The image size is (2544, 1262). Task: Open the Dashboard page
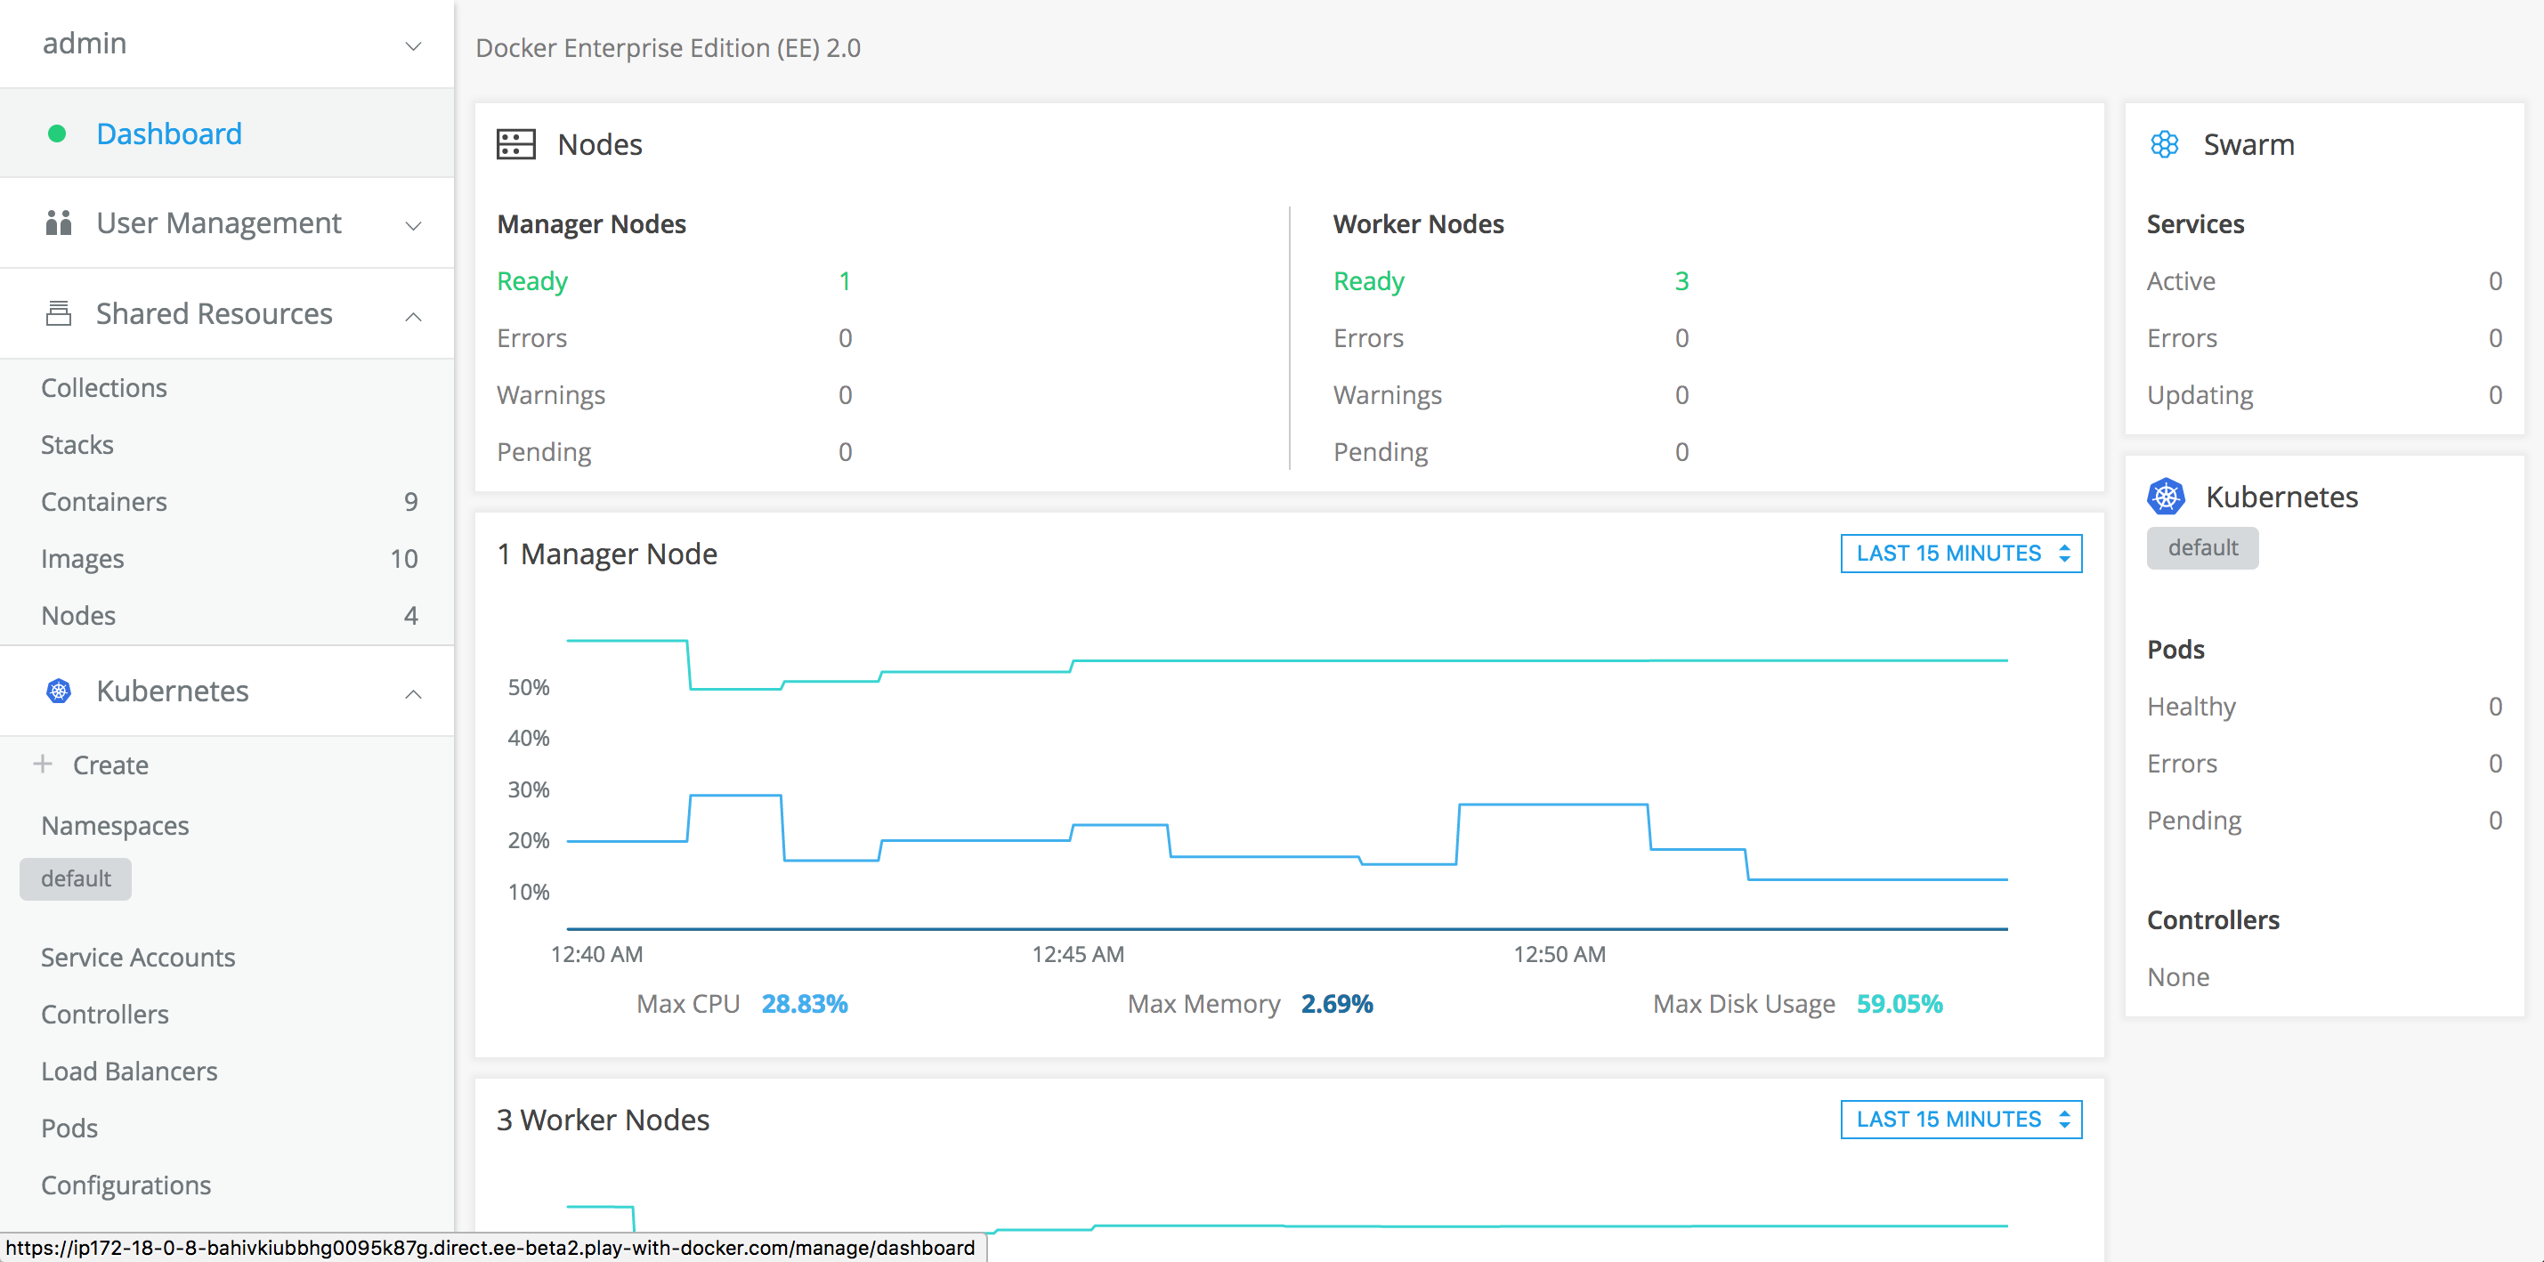(169, 133)
